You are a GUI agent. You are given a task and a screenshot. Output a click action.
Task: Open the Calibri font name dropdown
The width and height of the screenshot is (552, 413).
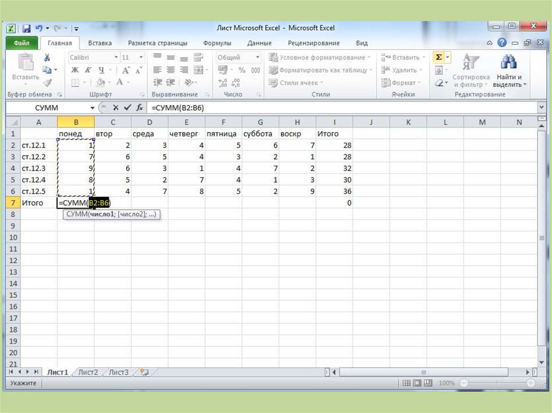click(x=116, y=57)
